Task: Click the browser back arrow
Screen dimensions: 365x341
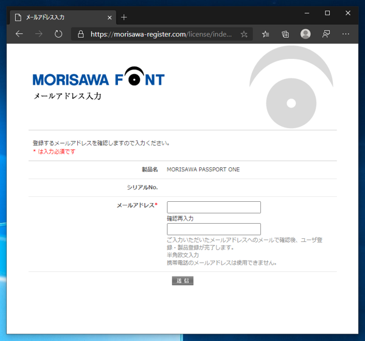Action: 19,34
